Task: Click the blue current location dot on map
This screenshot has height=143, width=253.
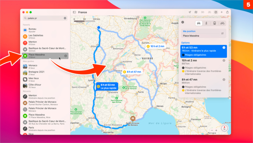Action: pos(99,27)
